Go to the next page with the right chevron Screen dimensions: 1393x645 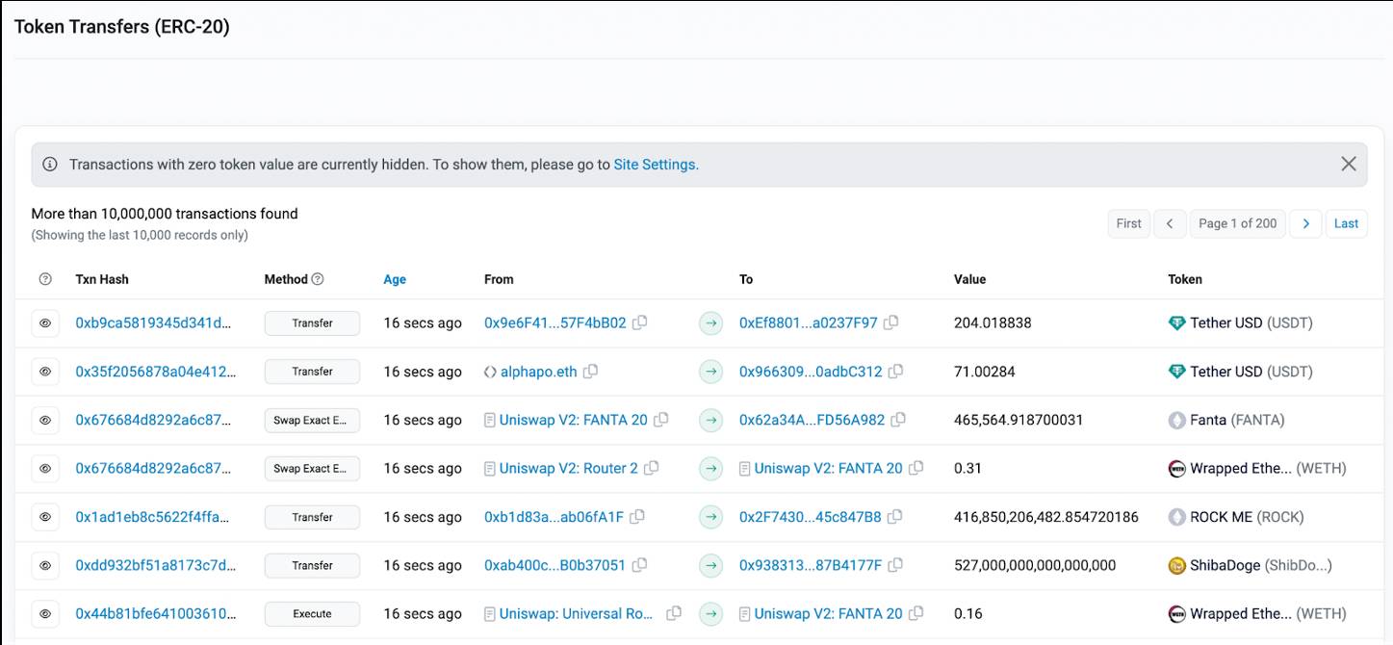pos(1305,223)
